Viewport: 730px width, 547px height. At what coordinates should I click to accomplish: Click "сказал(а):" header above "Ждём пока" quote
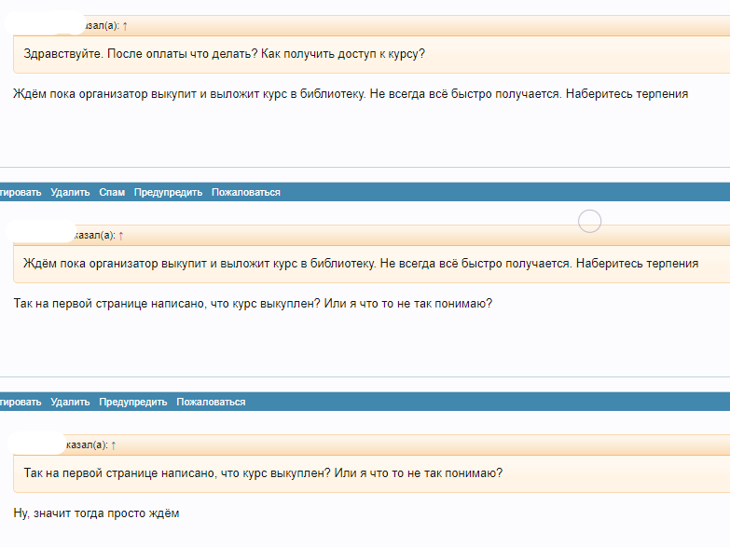94,235
